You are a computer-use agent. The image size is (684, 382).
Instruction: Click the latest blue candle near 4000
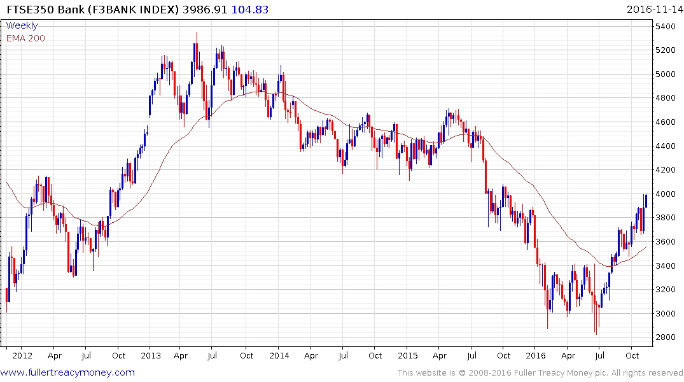coord(646,201)
